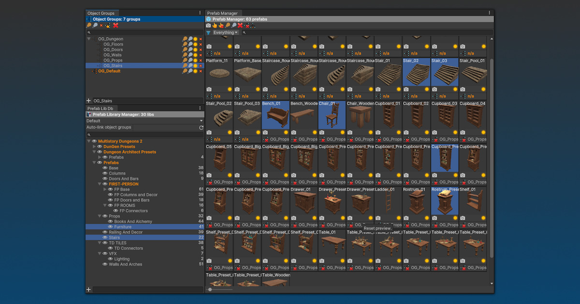Switch to the Prefab Lib Db tab
580x304 pixels.
(101, 108)
